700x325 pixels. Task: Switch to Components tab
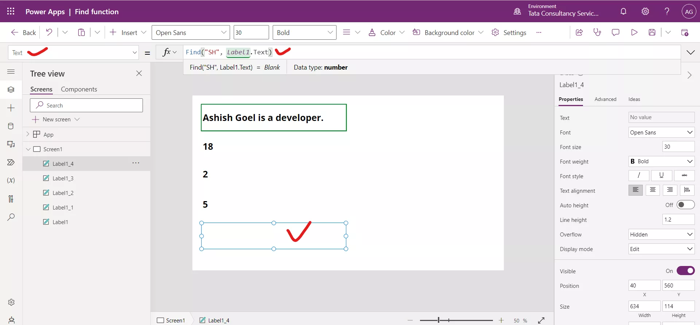pos(79,89)
